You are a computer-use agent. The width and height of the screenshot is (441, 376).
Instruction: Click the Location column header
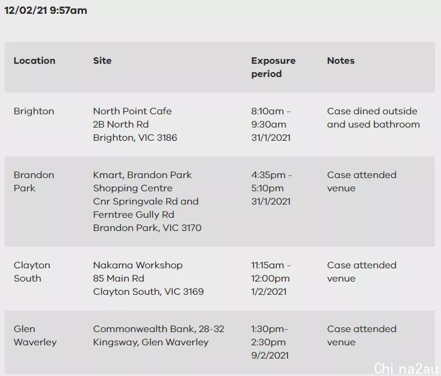click(x=34, y=61)
